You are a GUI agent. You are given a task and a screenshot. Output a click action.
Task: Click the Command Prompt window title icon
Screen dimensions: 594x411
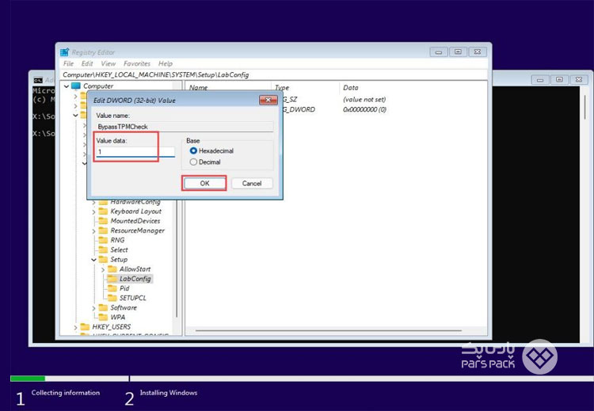pyautogui.click(x=38, y=80)
